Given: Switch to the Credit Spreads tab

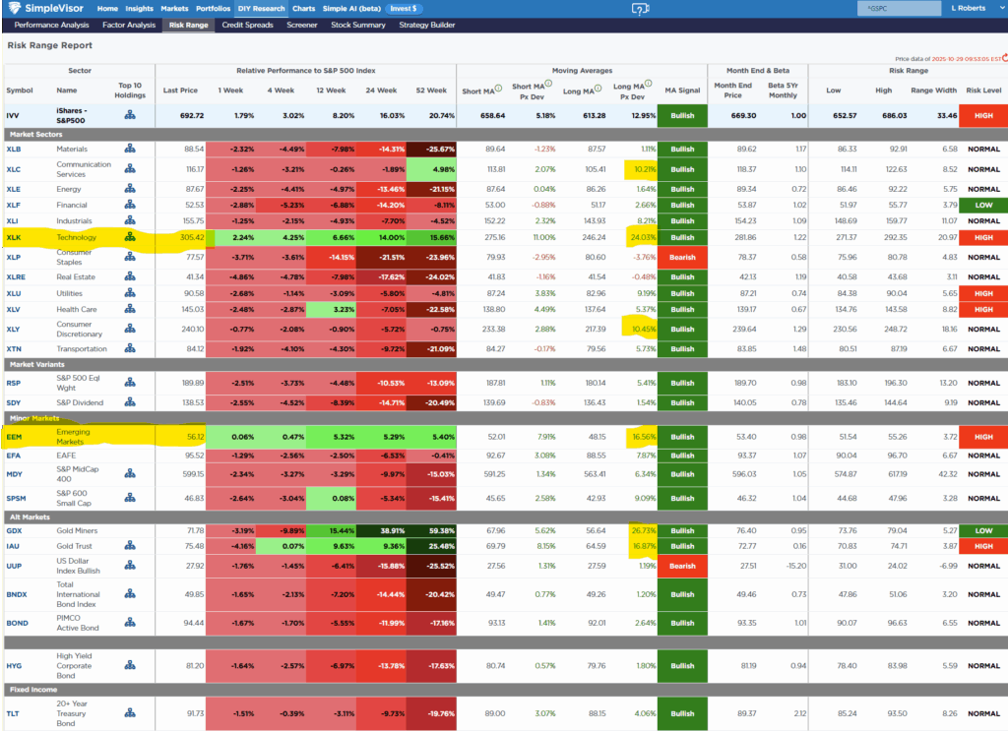Looking at the screenshot, I should coord(247,25).
